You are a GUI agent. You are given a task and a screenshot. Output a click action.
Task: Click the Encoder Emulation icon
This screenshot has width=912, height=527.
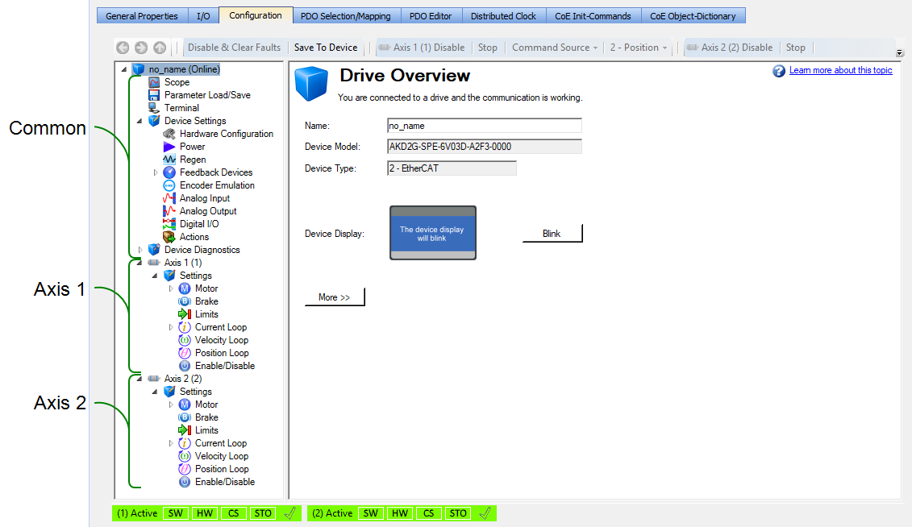(x=169, y=185)
